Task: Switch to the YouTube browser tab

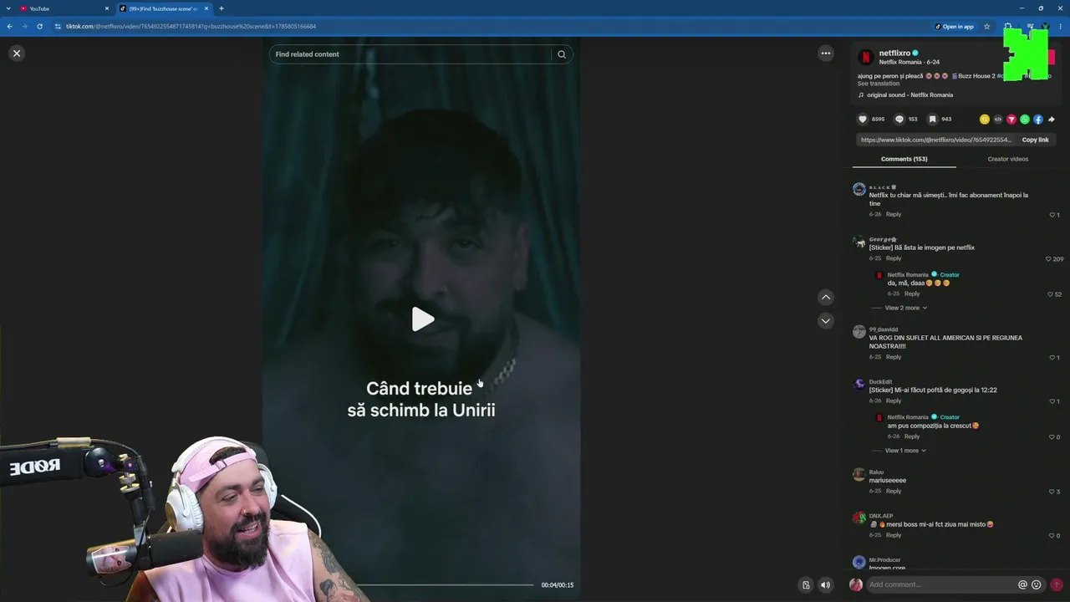Action: pyautogui.click(x=64, y=8)
